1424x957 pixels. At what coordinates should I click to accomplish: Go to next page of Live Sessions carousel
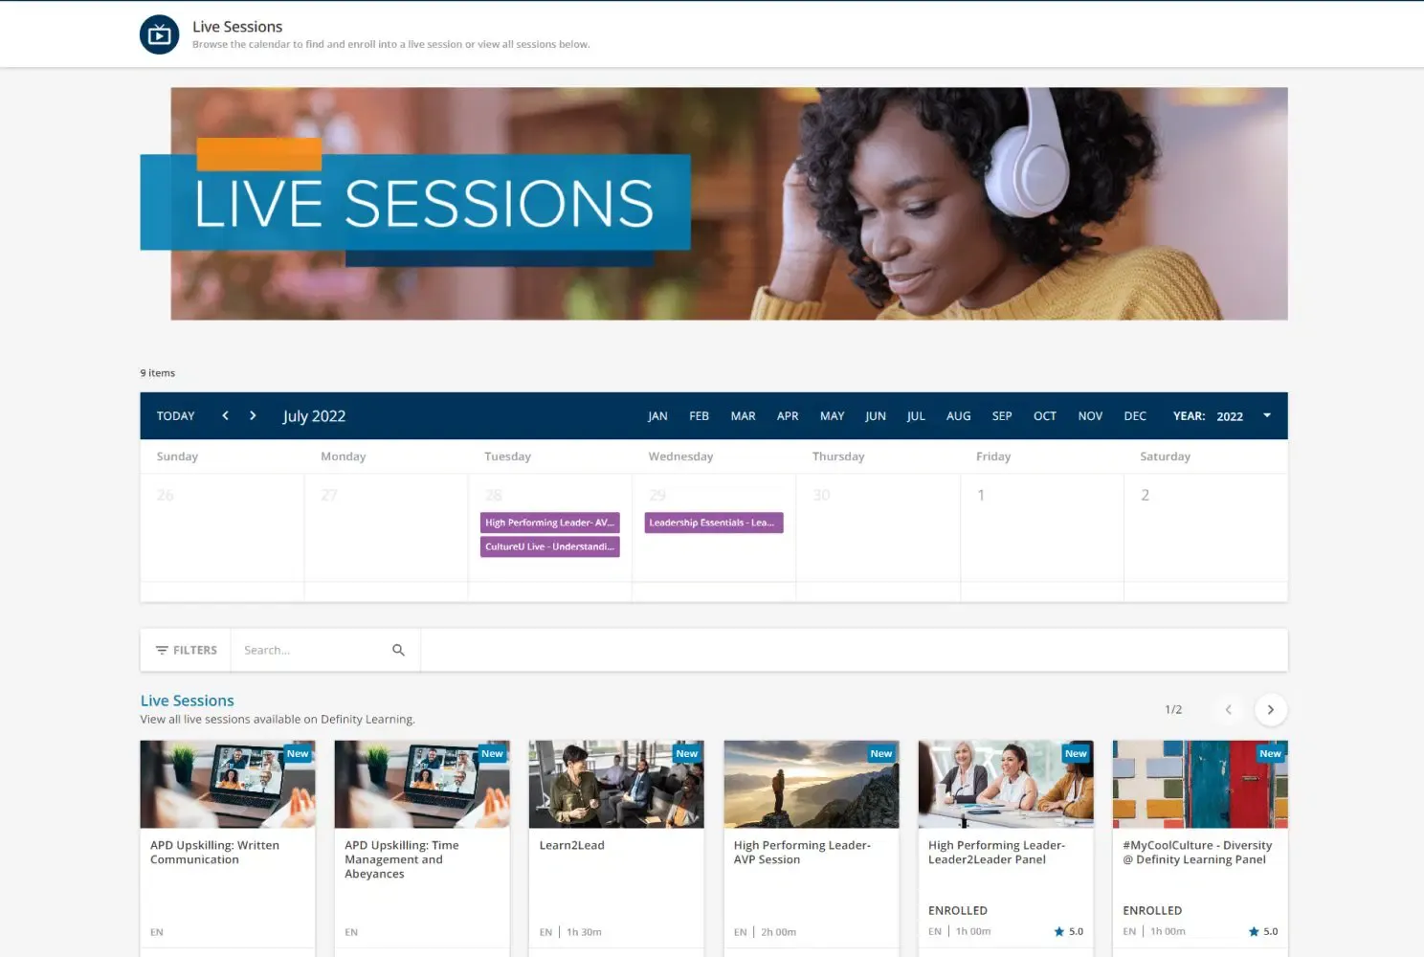pyautogui.click(x=1270, y=709)
